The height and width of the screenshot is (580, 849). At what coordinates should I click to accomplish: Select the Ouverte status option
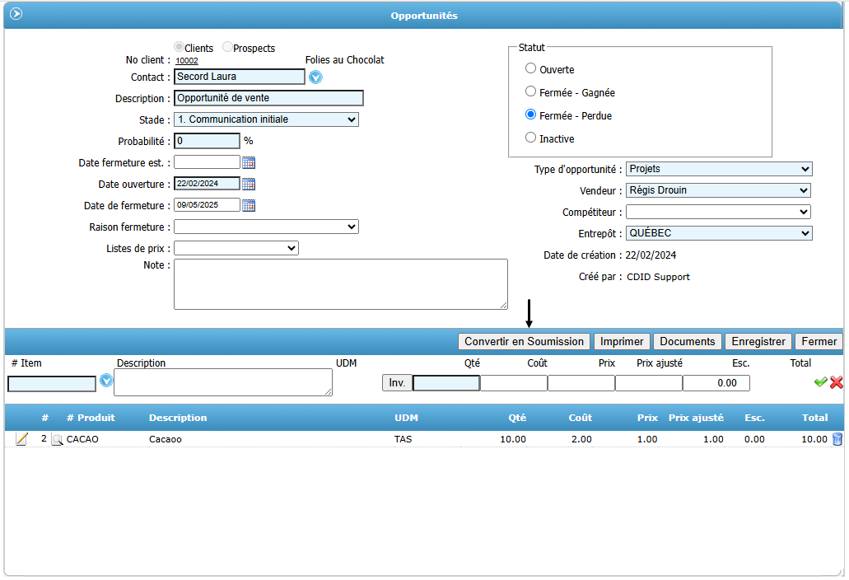tap(531, 69)
